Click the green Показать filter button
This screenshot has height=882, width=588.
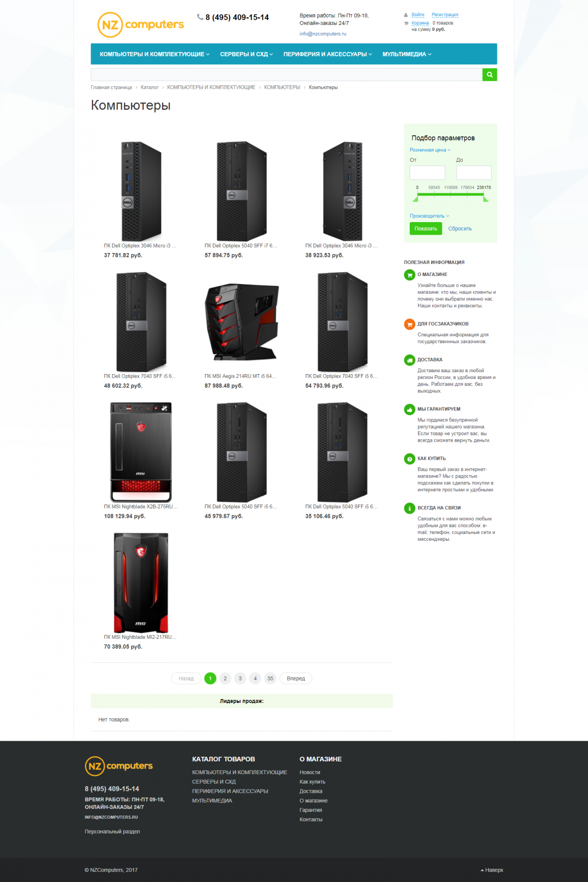(x=426, y=228)
